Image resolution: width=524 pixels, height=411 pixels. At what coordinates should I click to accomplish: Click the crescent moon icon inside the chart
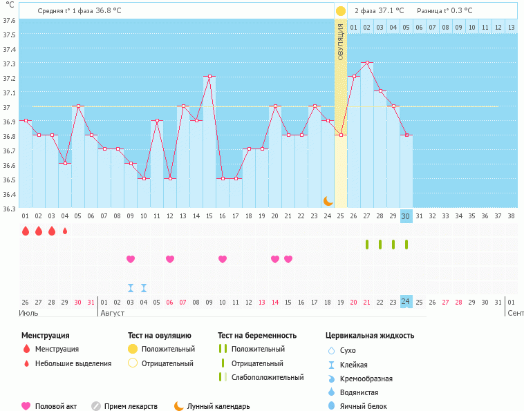[x=328, y=200]
